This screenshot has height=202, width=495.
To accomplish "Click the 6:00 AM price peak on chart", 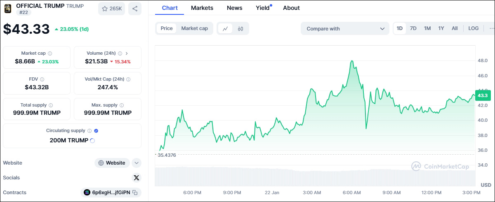I will (x=352, y=61).
